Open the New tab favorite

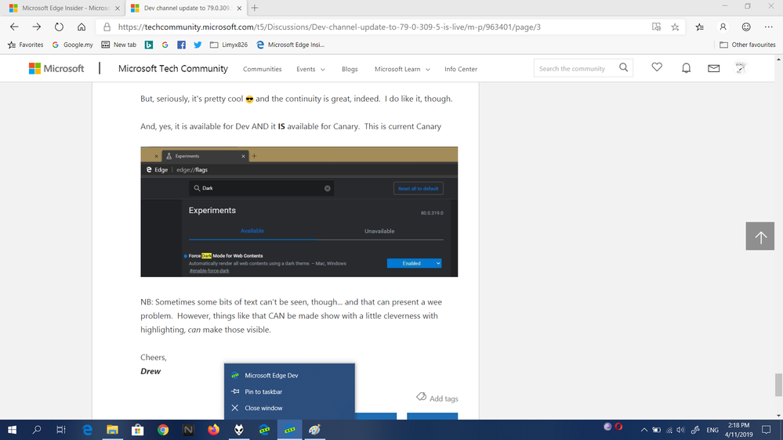click(119, 45)
